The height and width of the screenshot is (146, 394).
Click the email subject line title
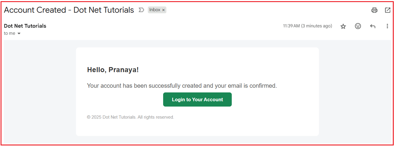click(69, 10)
